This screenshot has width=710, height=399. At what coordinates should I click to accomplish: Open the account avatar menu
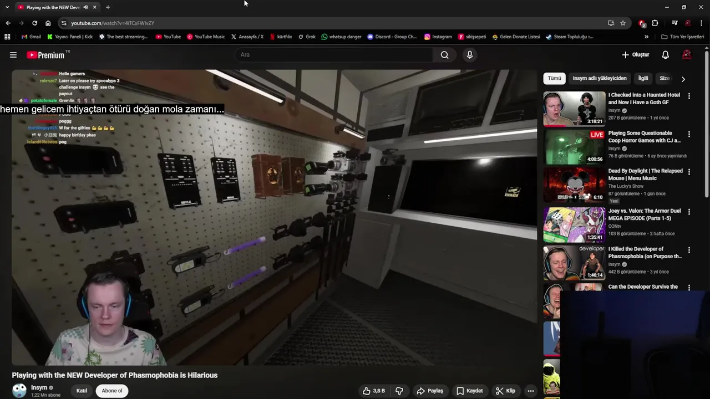coord(687,55)
